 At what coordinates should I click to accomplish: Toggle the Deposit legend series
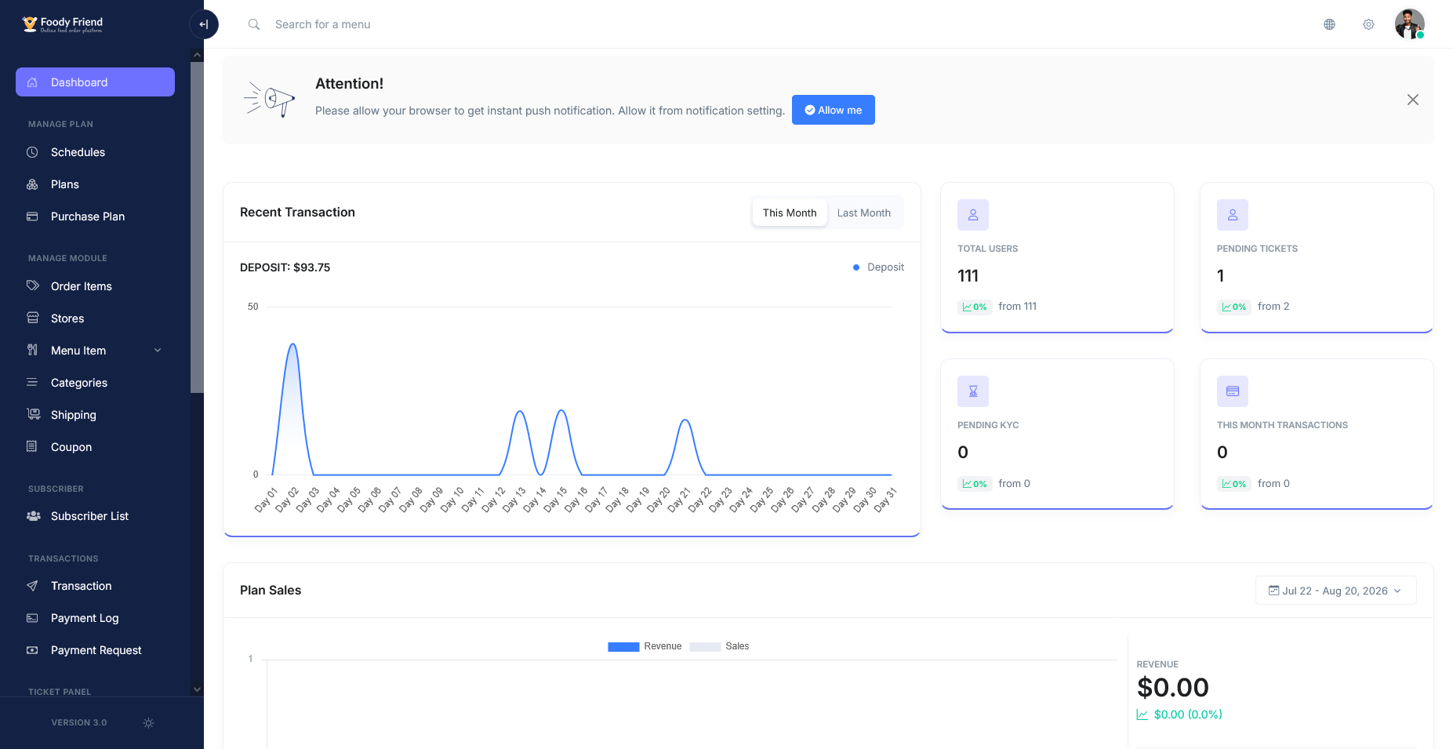pos(878,267)
